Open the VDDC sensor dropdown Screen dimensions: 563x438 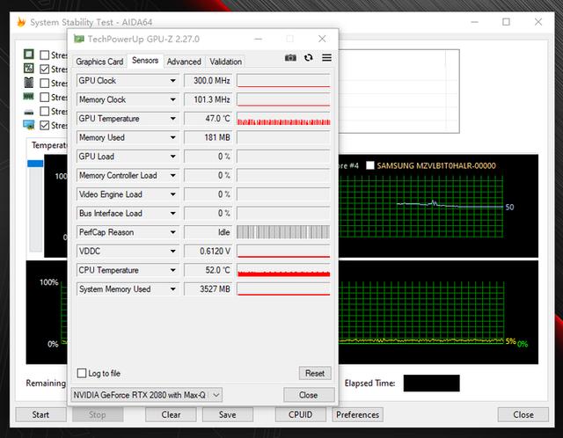tap(173, 252)
